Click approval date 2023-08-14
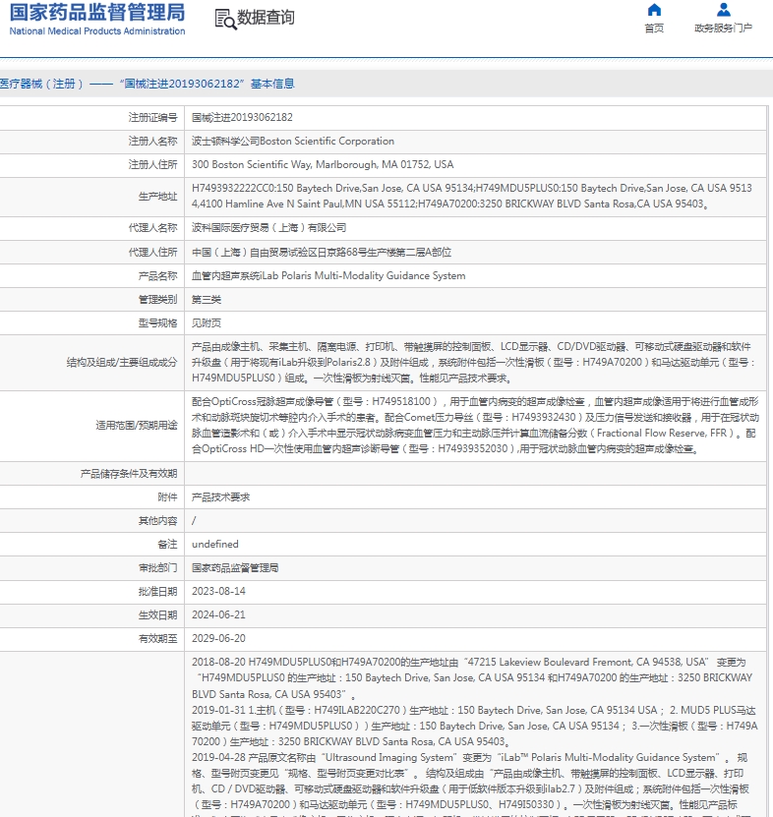Image resolution: width=773 pixels, height=817 pixels. pyautogui.click(x=218, y=592)
